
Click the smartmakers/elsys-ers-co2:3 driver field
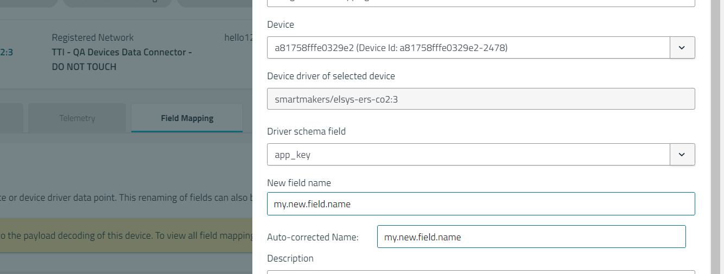(481, 99)
